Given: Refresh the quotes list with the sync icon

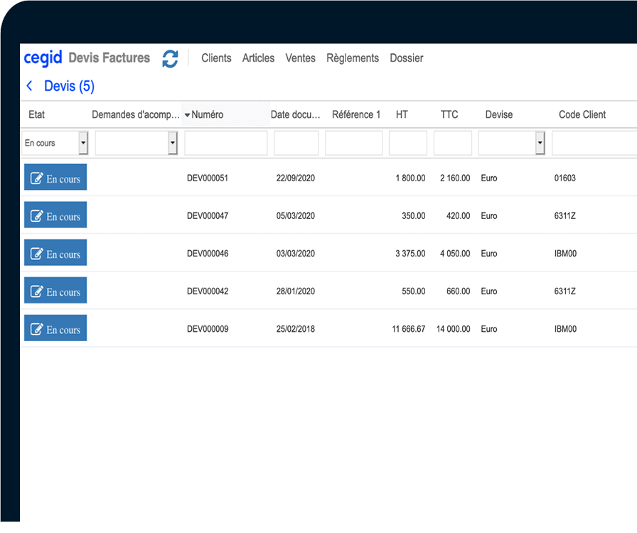Looking at the screenshot, I should 170,60.
